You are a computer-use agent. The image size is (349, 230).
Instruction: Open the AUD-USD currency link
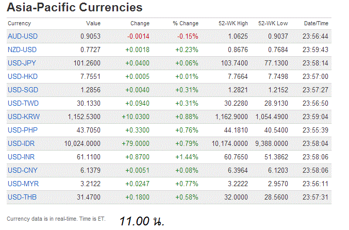[x=23, y=36]
